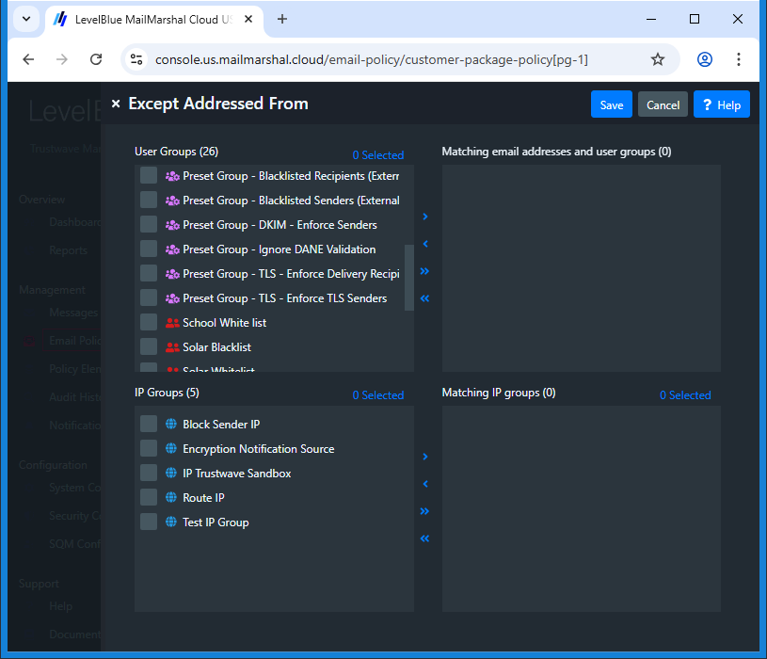The height and width of the screenshot is (659, 767).
Task: Select School White list row text
Action: pyautogui.click(x=225, y=323)
